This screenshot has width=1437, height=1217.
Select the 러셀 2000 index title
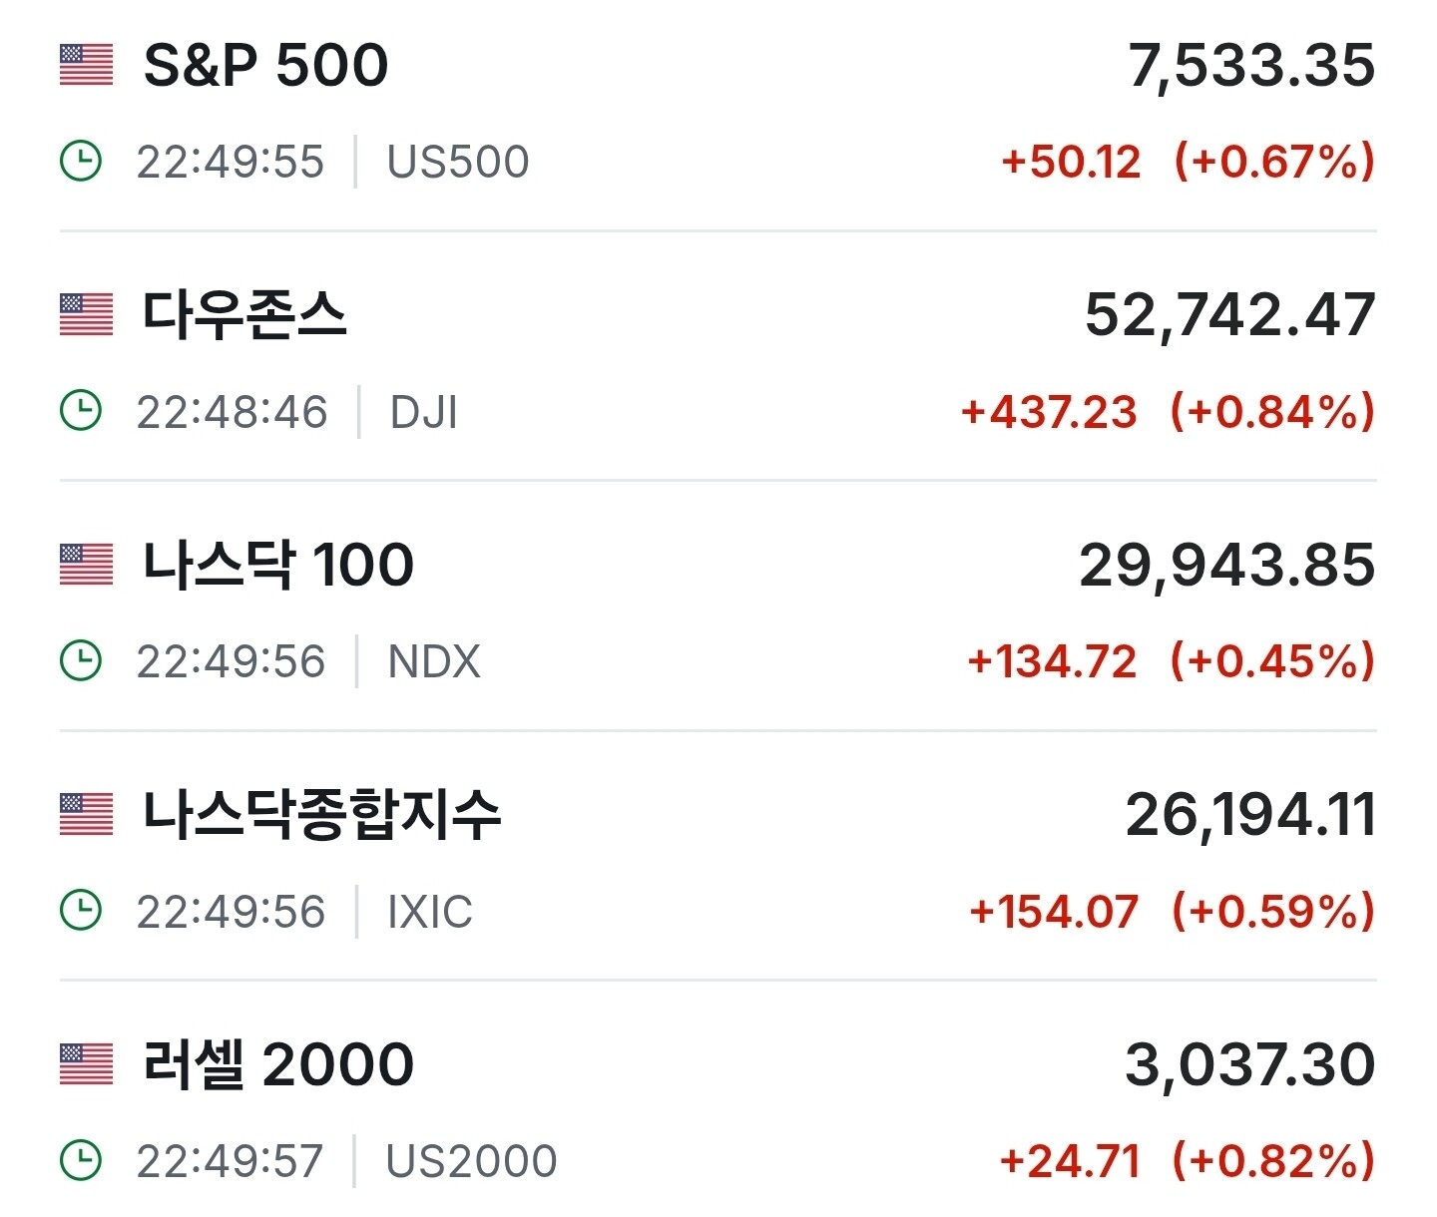(278, 1064)
